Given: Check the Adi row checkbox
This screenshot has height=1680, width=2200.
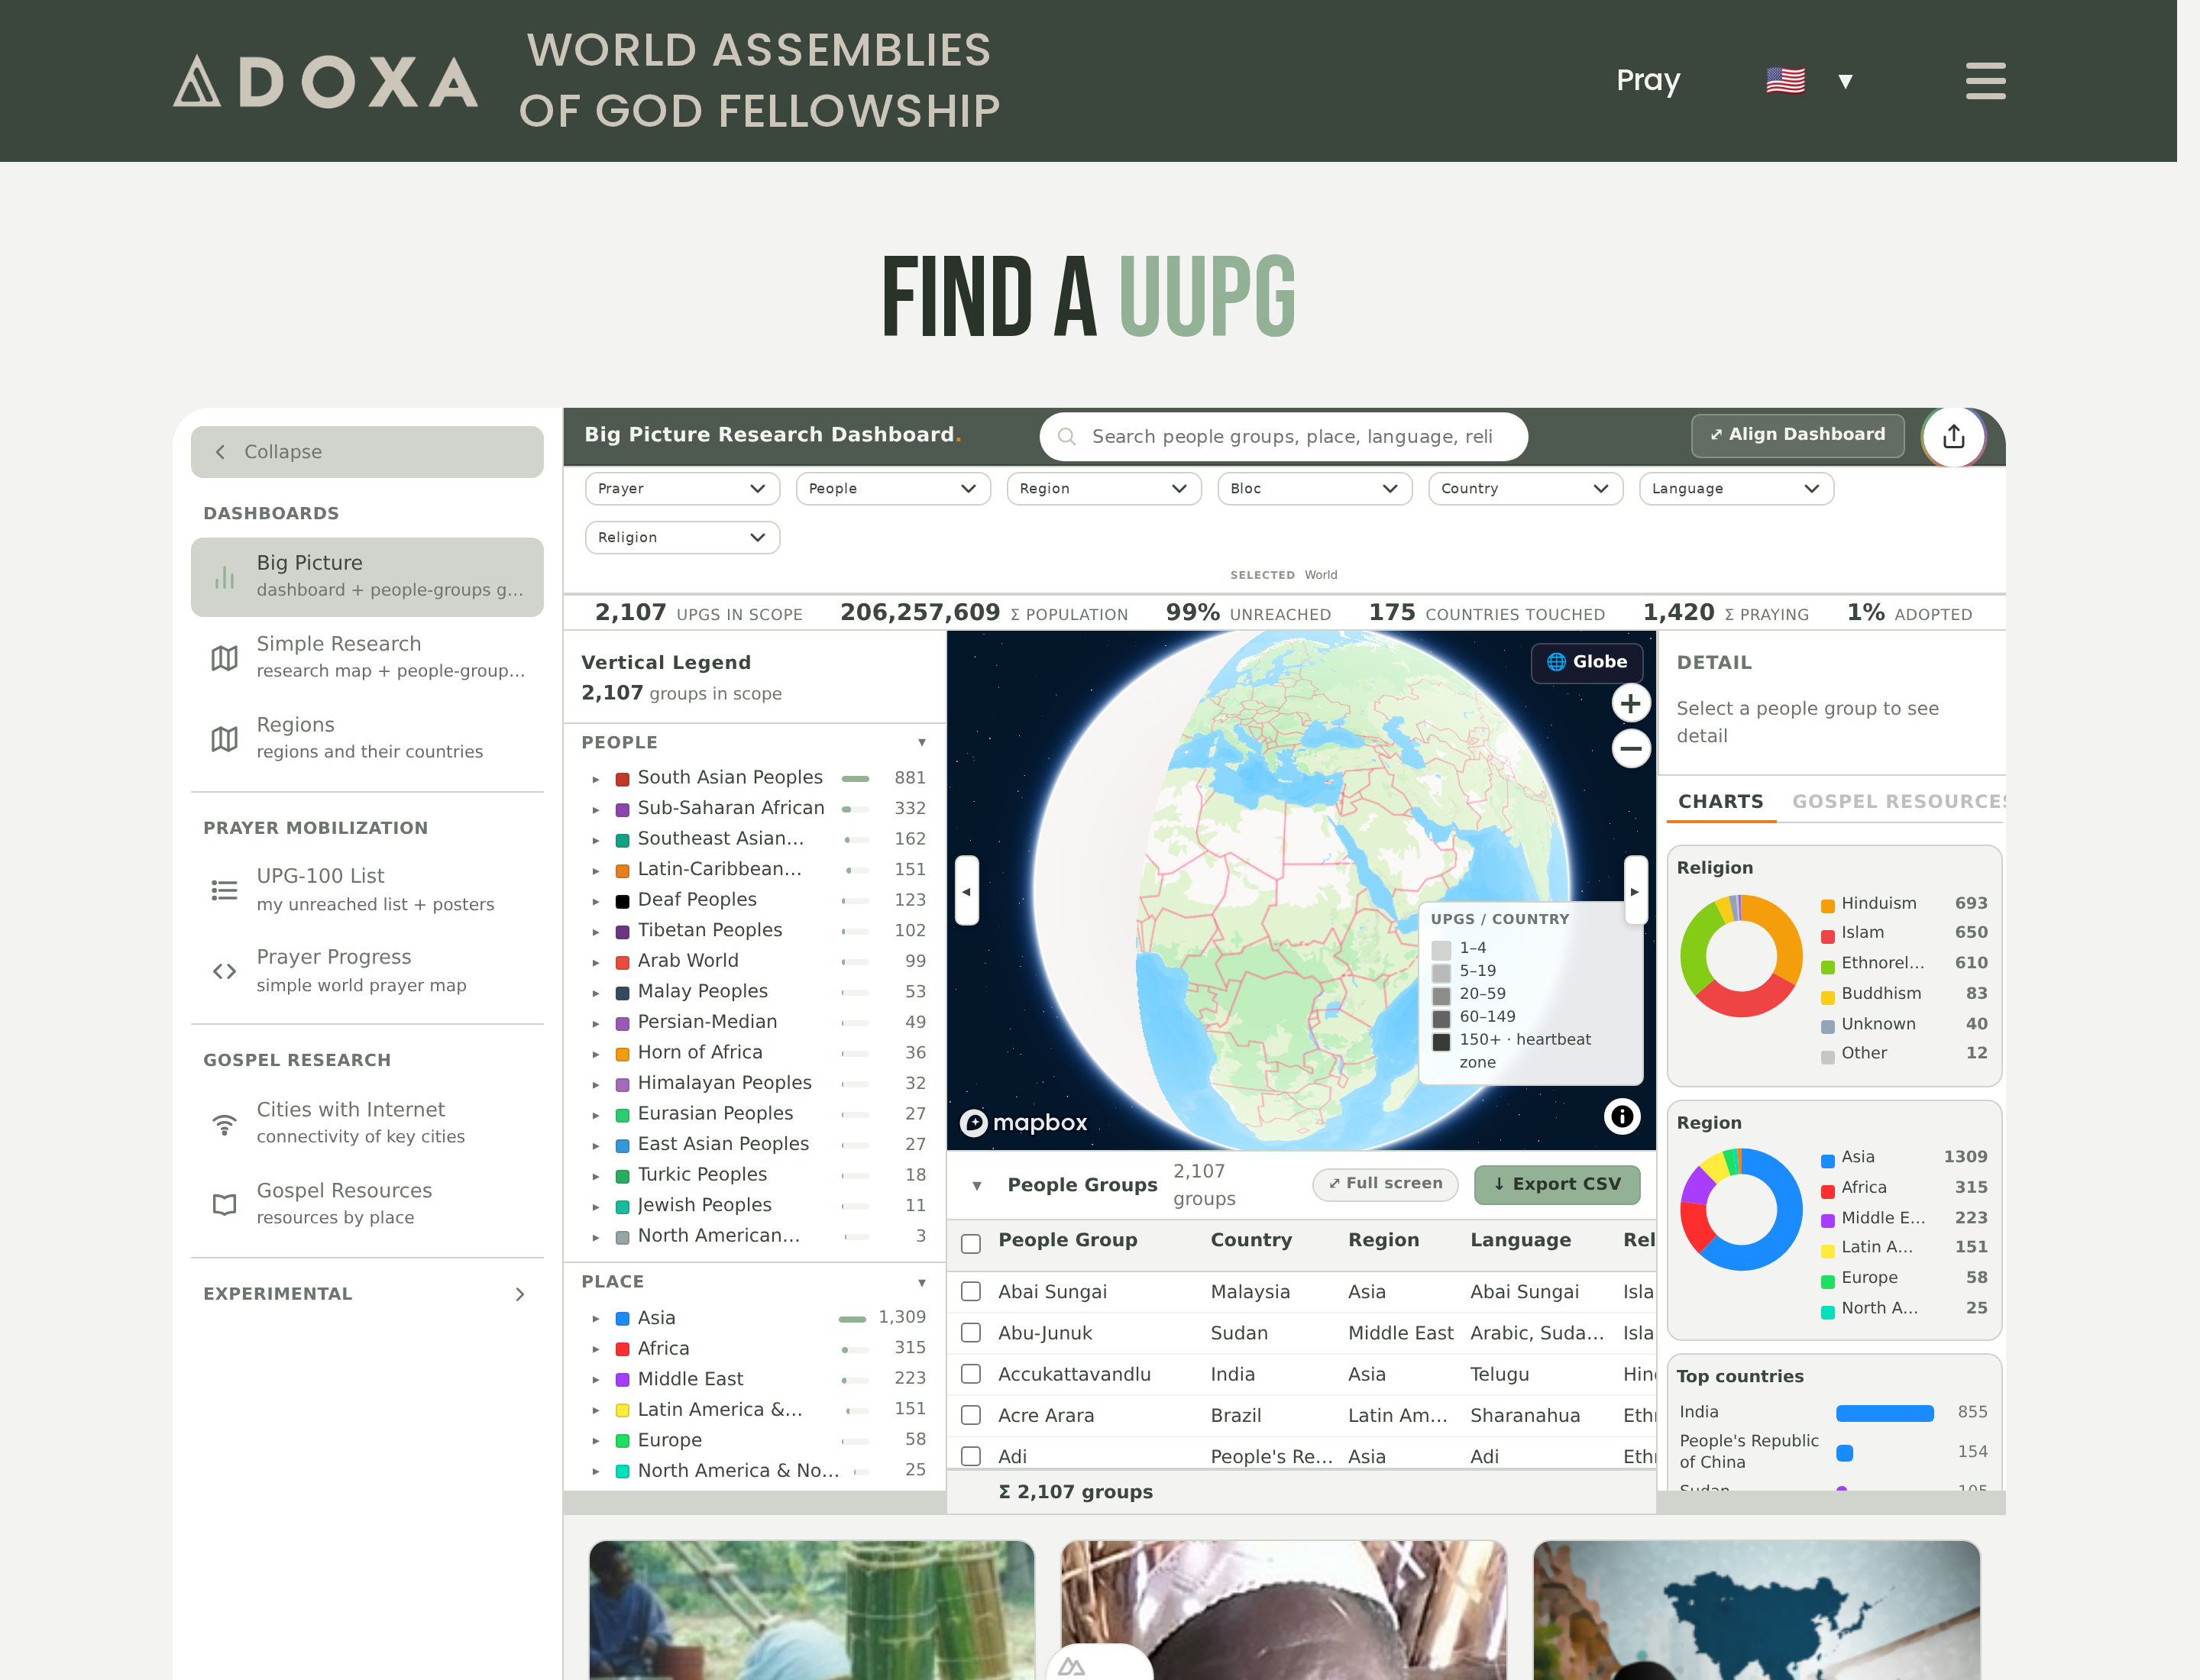Looking at the screenshot, I should click(x=970, y=1456).
